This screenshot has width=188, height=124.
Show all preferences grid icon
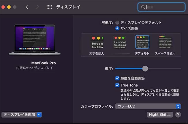(49, 7)
